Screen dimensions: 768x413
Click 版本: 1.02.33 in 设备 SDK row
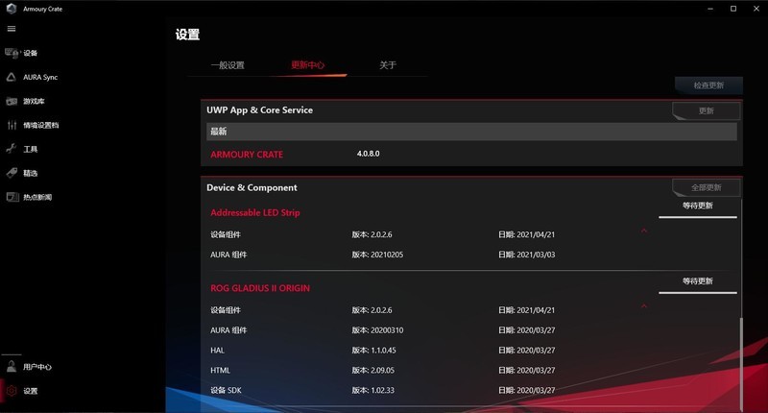372,391
